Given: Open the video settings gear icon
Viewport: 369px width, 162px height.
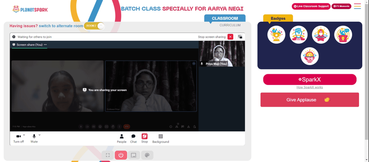Looking at the screenshot, I should click(x=14, y=37).
